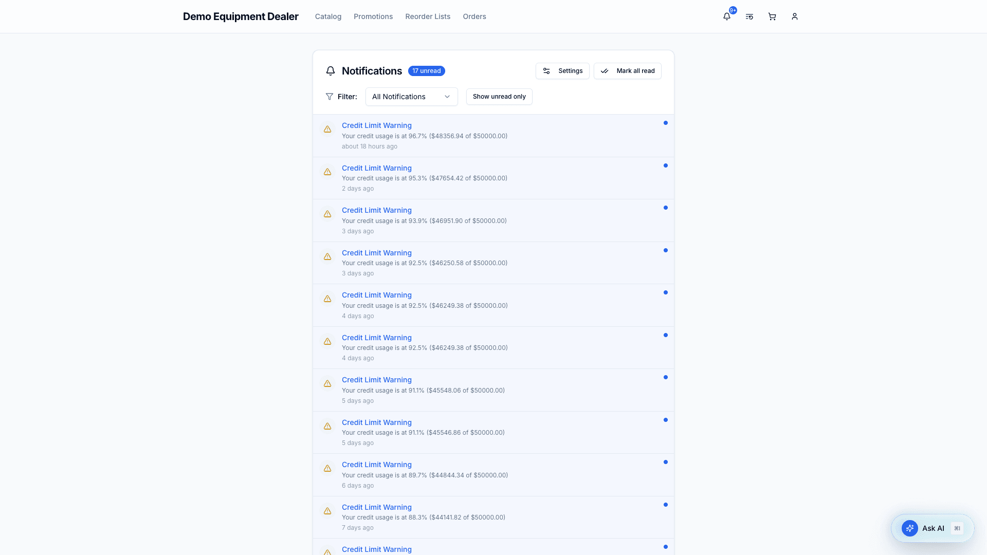Go to Catalog
Viewport: 987px width, 555px height.
point(328,16)
